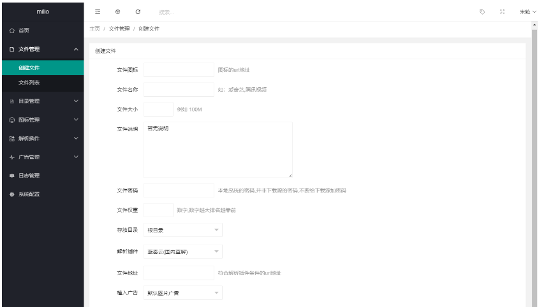Click 文件管理 in the breadcrumb
539x307 pixels.
119,29
